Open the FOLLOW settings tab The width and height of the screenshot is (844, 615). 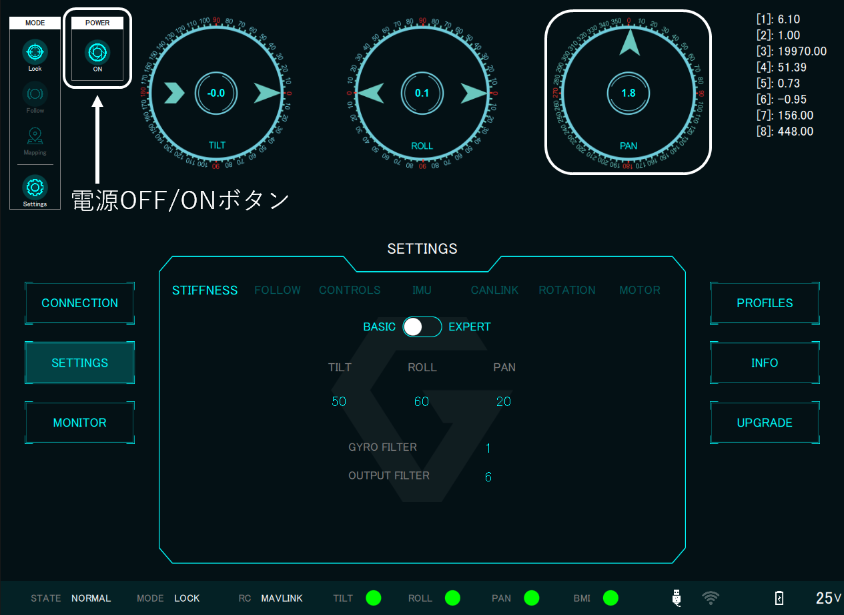click(278, 290)
